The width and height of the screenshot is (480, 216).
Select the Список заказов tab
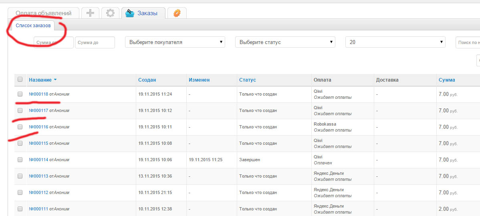click(x=33, y=26)
